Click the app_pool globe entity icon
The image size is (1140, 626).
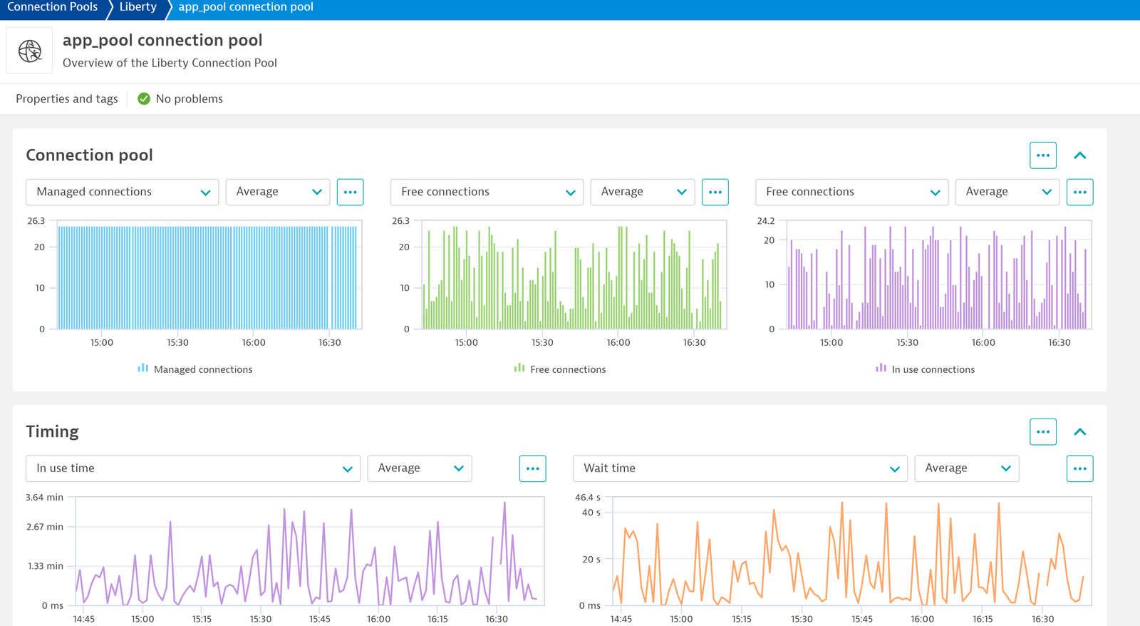[x=29, y=51]
